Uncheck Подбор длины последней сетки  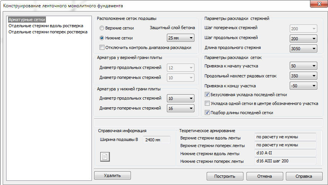pos(207,113)
